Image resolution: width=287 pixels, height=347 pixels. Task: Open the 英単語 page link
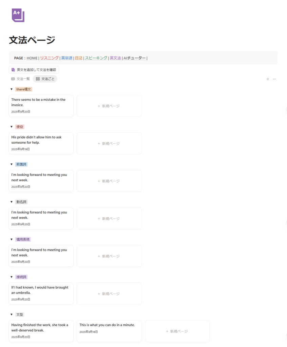(x=66, y=58)
